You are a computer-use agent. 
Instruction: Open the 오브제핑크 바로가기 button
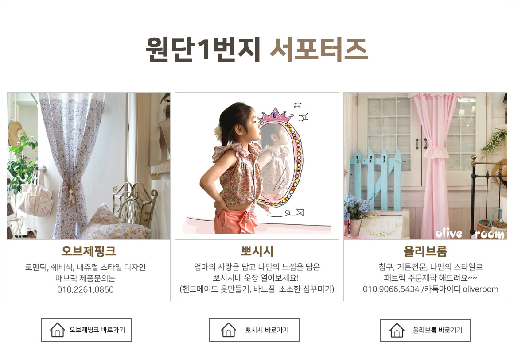click(x=86, y=330)
